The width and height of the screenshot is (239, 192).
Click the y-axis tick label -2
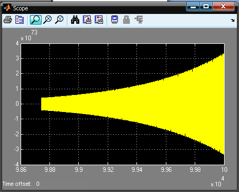tap(16, 134)
